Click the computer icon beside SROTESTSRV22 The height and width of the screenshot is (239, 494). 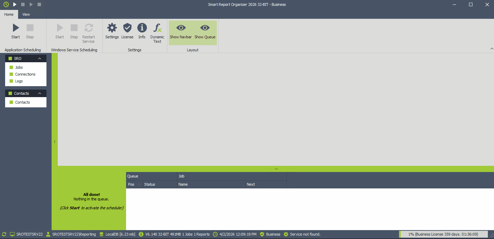12,234
